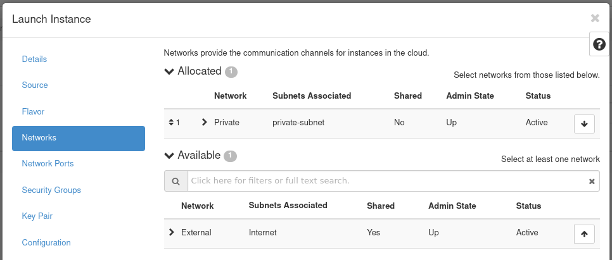
Task: Close the Launch Instance dialog
Action: (595, 18)
